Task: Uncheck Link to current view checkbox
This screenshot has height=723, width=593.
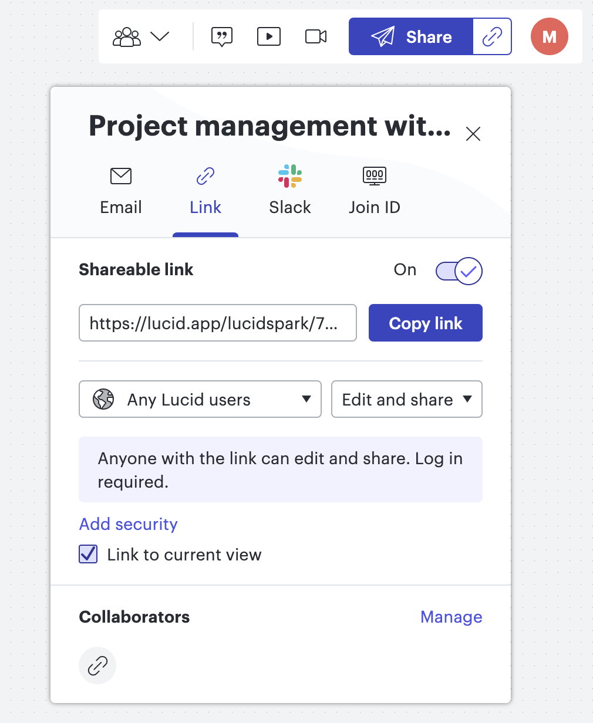Action: coord(88,555)
